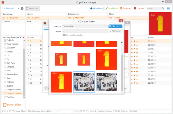Image resolution: width=173 pixels, height=114 pixels.
Task: Click the album artwork in main window
Action: (x=160, y=24)
